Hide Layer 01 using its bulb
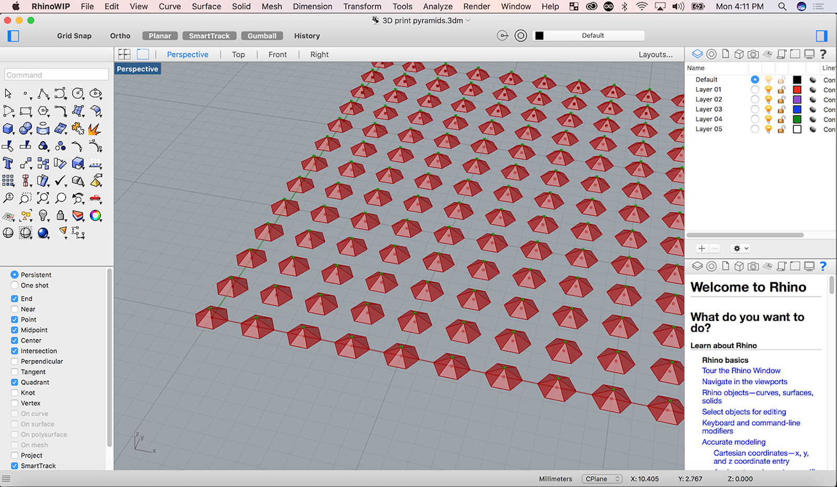 [768, 89]
